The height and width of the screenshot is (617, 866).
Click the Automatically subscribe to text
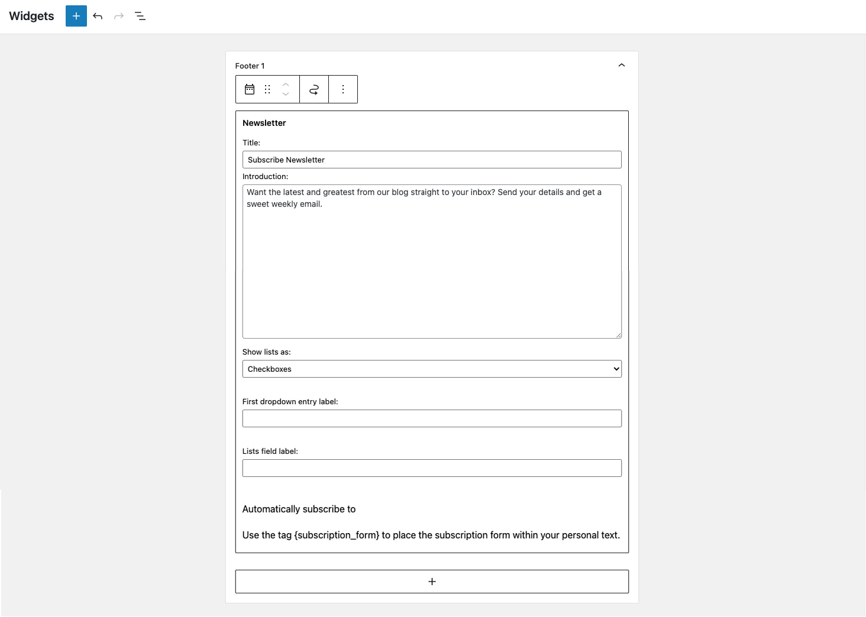click(299, 509)
